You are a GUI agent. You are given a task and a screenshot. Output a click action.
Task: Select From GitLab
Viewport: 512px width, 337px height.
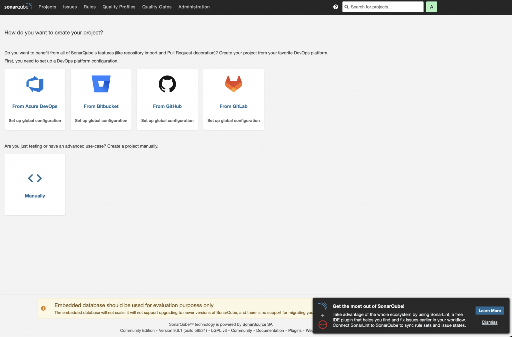(234, 106)
